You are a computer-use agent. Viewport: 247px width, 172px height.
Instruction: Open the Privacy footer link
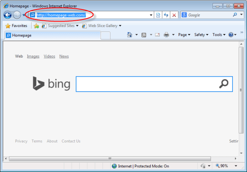21,141
